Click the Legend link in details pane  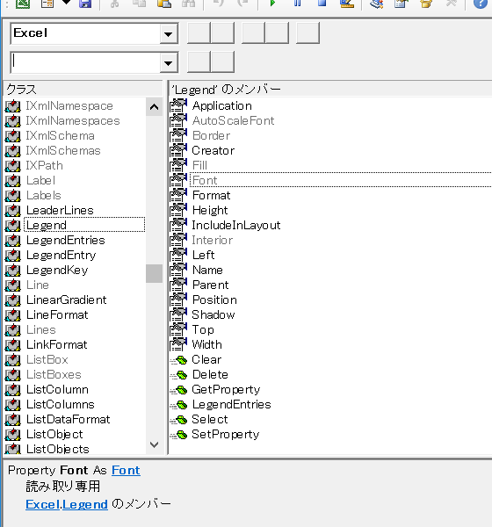[85, 504]
